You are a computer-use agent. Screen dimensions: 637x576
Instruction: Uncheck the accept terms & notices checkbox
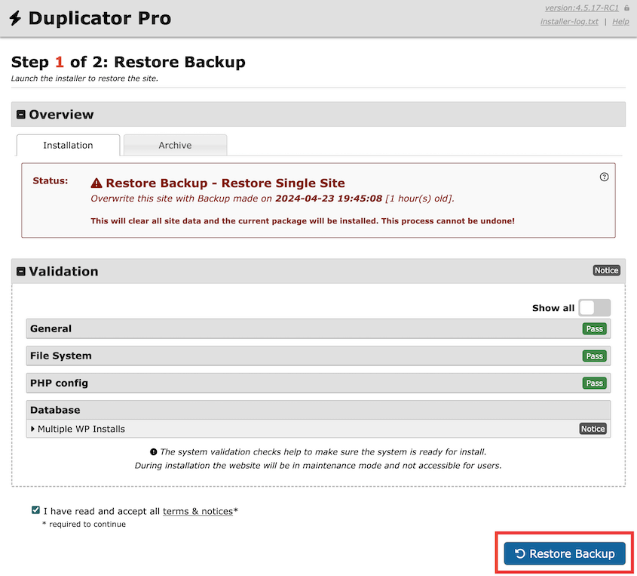[35, 510]
